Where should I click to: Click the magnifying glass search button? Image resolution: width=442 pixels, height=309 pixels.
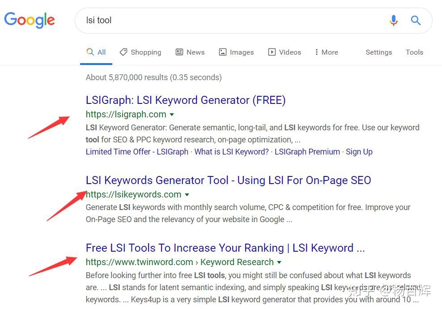pyautogui.click(x=416, y=20)
